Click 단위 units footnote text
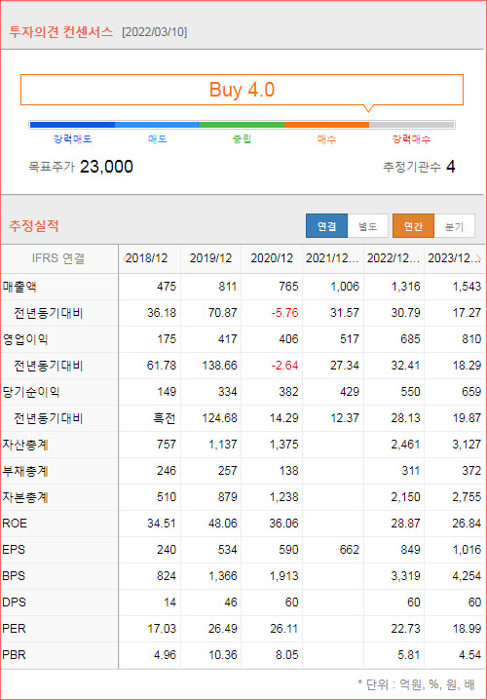This screenshot has height=700, width=487. [x=416, y=683]
